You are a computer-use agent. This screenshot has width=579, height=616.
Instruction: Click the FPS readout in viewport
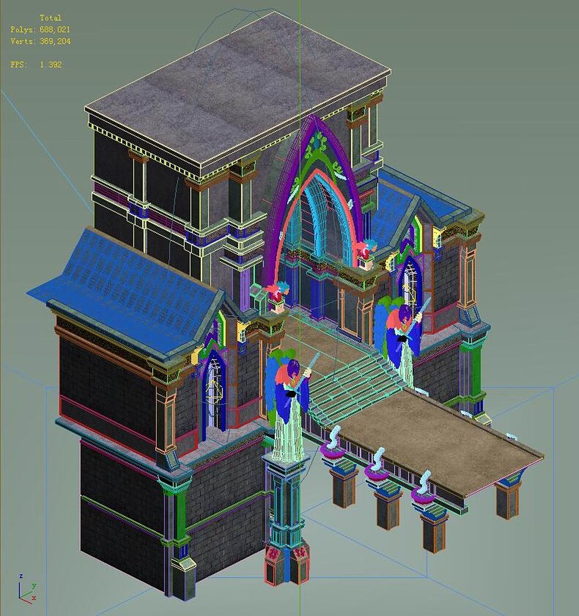(x=36, y=65)
